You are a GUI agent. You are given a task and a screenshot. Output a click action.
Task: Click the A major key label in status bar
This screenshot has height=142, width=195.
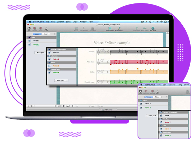92,106
